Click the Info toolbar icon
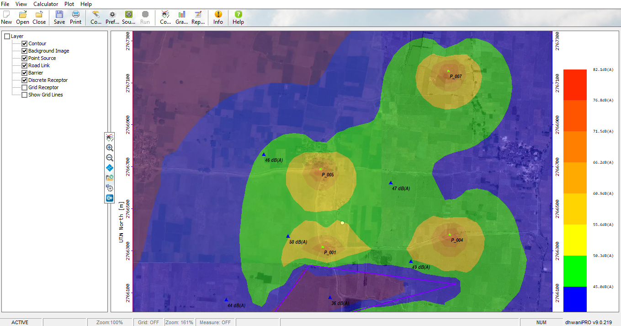The image size is (621, 326). pos(218,17)
